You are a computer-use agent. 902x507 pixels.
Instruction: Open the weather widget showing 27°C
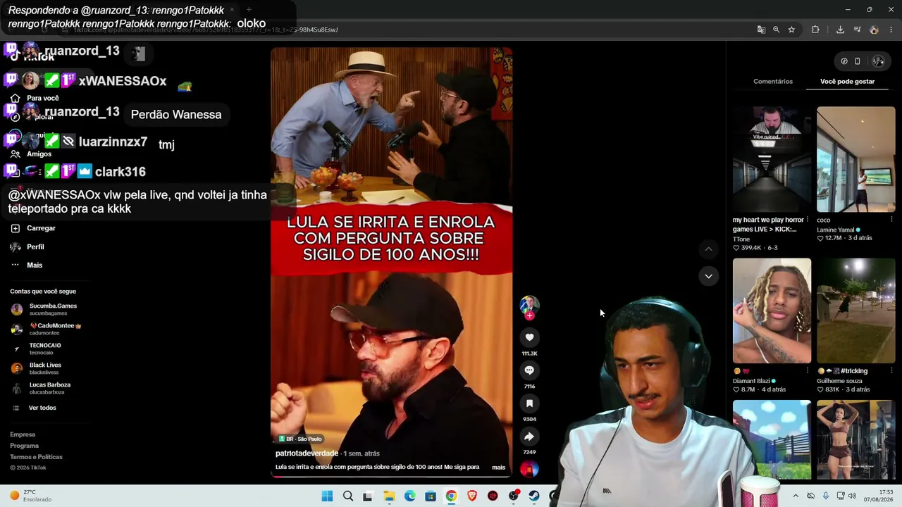pyautogui.click(x=30, y=496)
